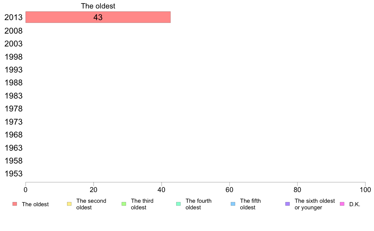The height and width of the screenshot is (231, 374).
Task: Click the 1953 year label
Action: tap(14, 174)
